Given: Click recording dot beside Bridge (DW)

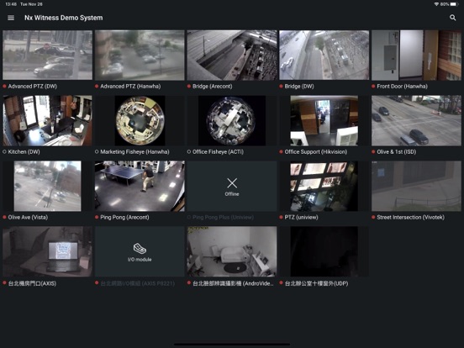Looking at the screenshot, I should 281,87.
